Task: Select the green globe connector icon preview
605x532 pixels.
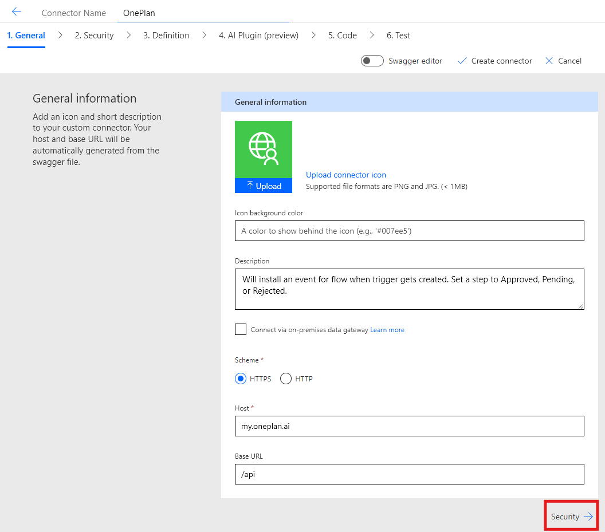Action: click(263, 148)
